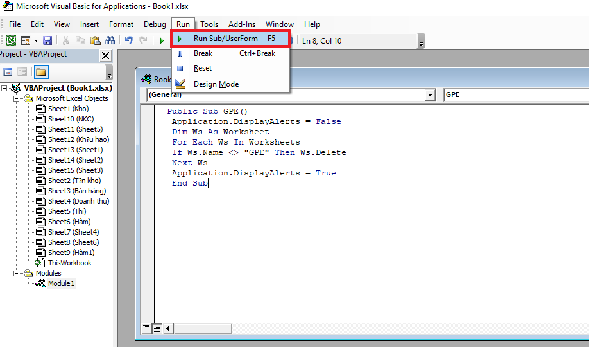
Task: Choose Design Mode in Run menu
Action: pos(230,84)
